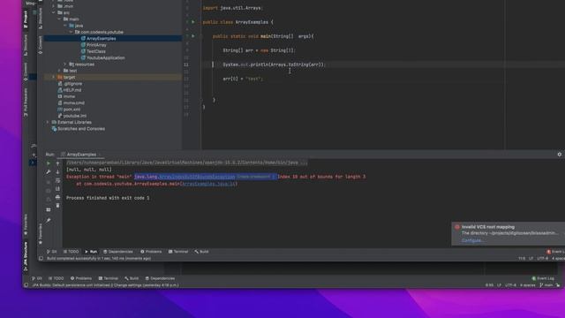This screenshot has width=565, height=318.
Task: Open the Pull Requests side tab
Action: pos(26,102)
